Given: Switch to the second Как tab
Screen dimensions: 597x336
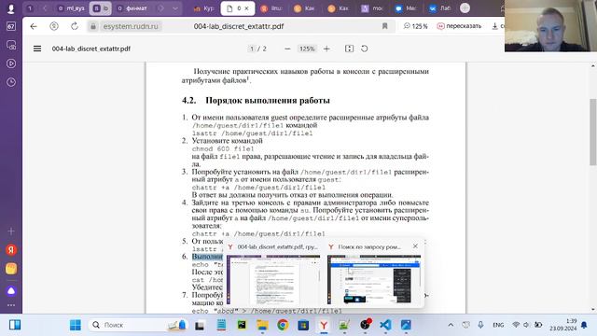Looking at the screenshot, I should (338, 8).
